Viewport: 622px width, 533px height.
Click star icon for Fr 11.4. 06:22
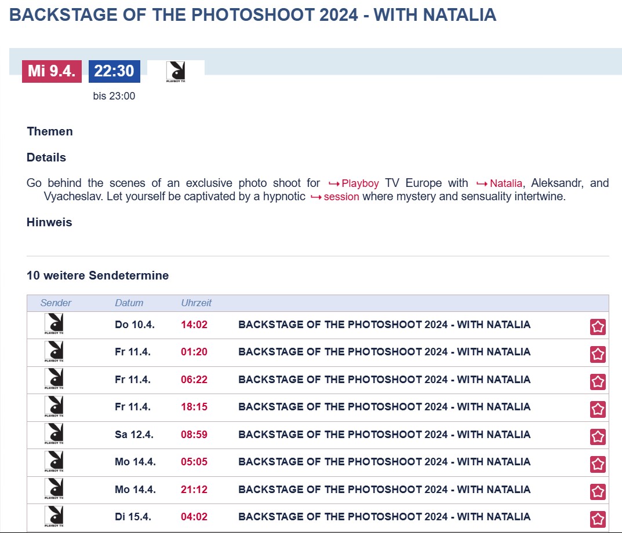(x=598, y=382)
